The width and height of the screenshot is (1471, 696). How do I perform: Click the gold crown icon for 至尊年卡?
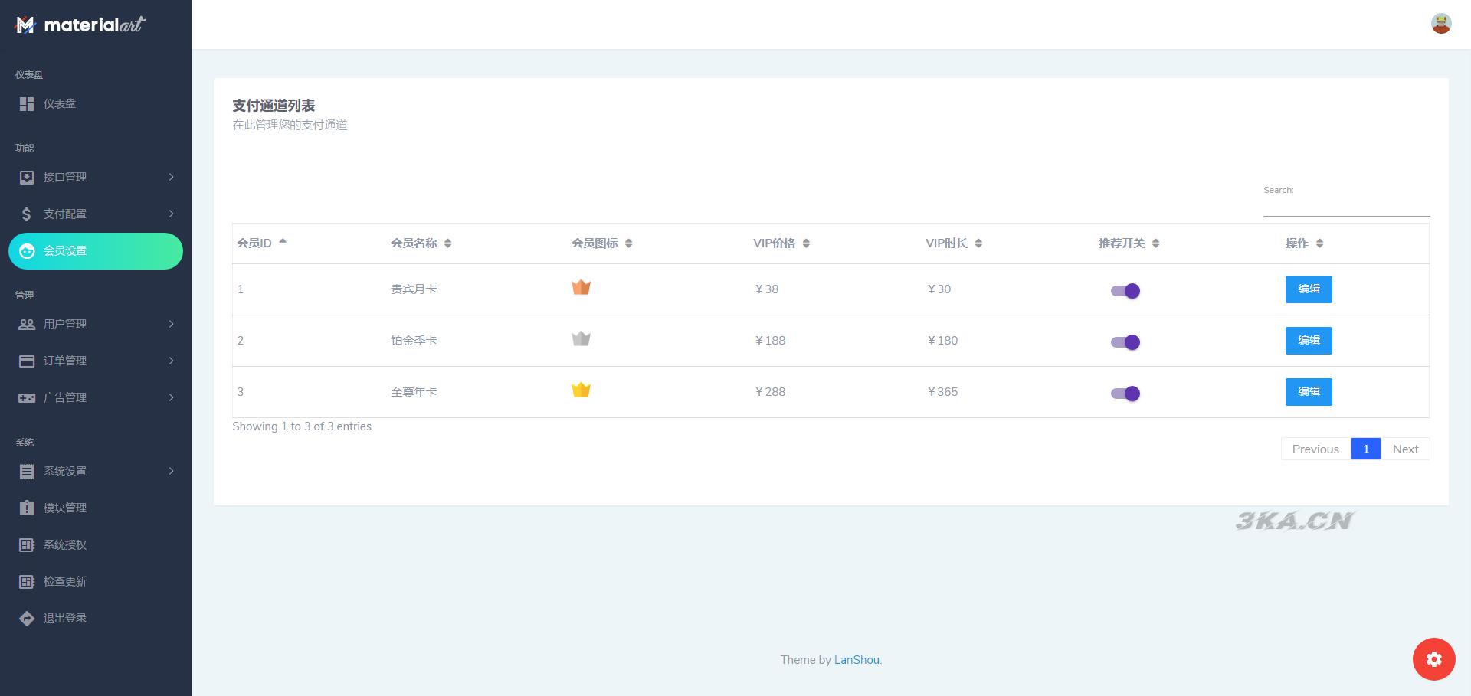click(581, 390)
